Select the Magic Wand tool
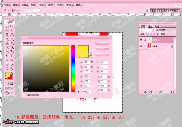Viewport: 182px width, 127px height. click(x=12, y=31)
